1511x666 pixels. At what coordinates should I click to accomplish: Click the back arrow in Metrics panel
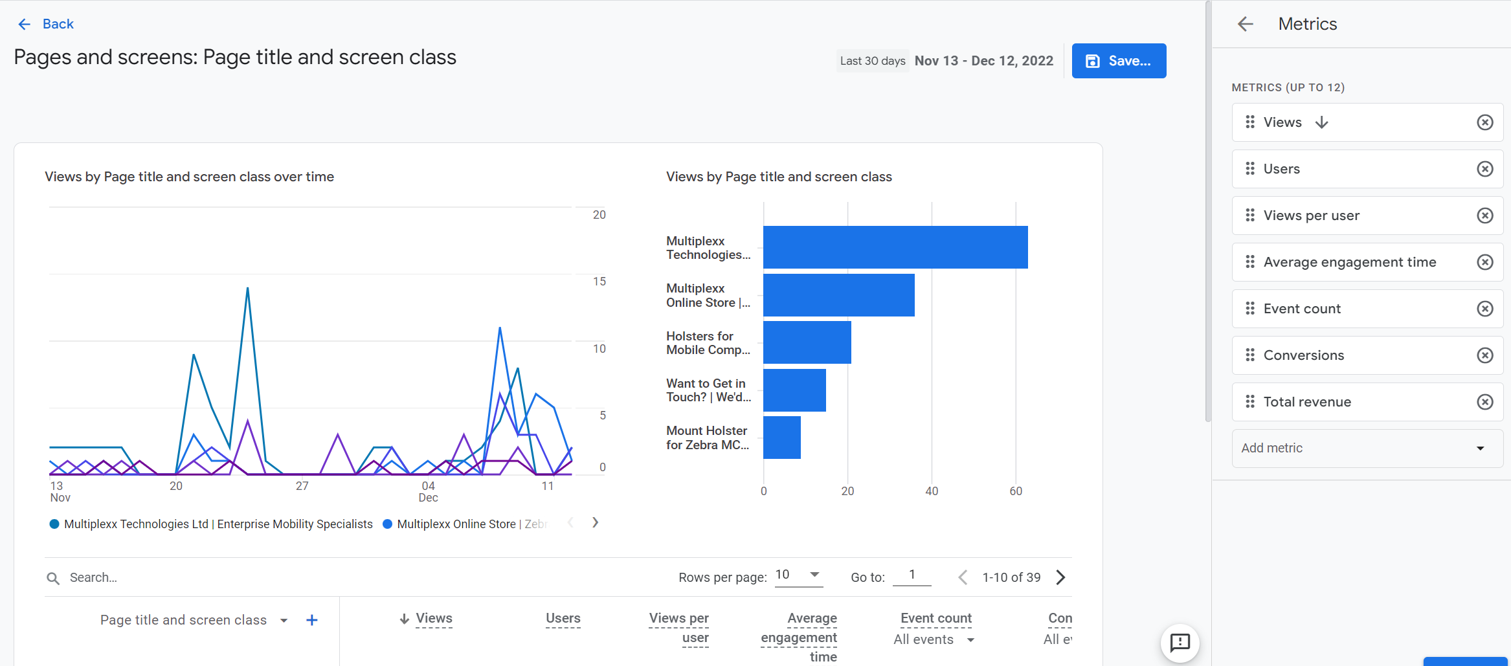[1245, 24]
